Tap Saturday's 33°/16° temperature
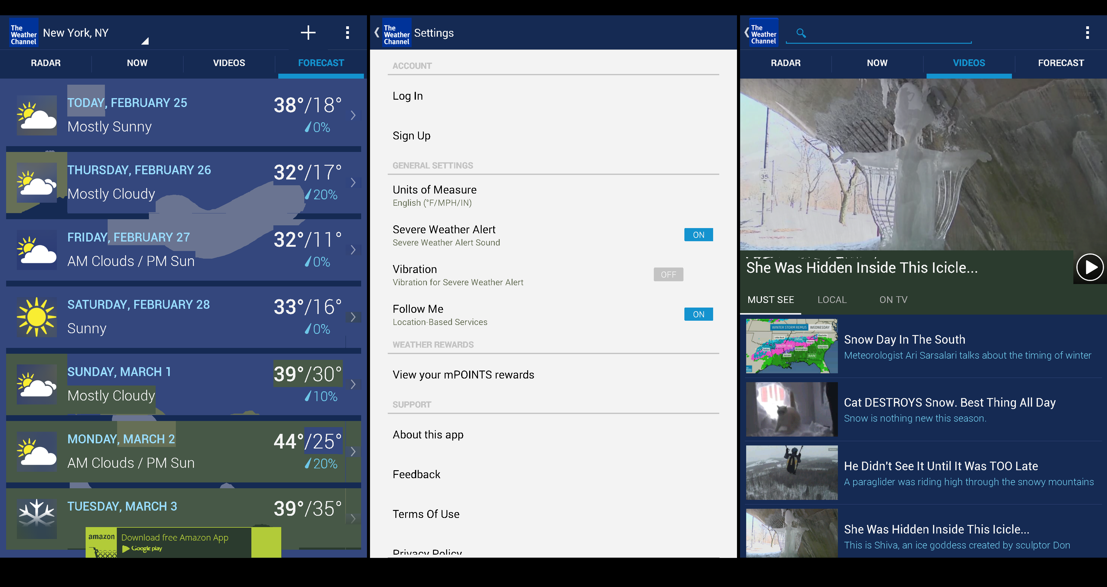 pyautogui.click(x=308, y=307)
